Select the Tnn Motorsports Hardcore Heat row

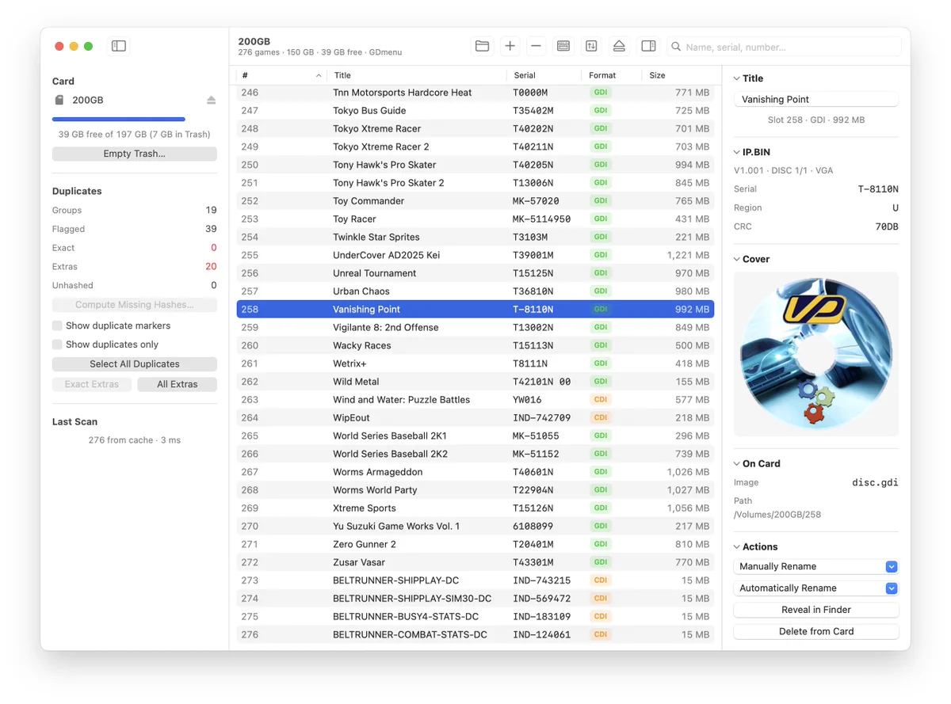(x=475, y=93)
